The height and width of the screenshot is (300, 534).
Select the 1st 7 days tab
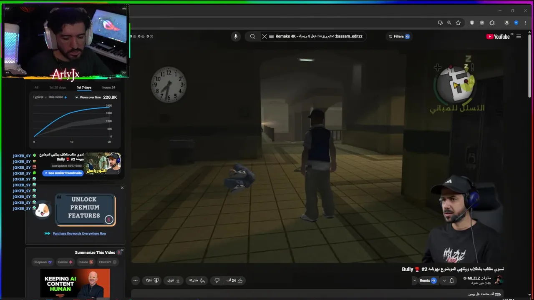pos(84,87)
